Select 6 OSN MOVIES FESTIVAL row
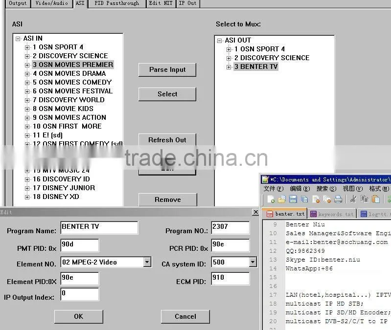Screen dimensions: 391x330 click(73, 91)
